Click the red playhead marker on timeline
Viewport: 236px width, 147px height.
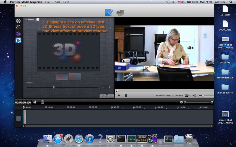[24, 108]
